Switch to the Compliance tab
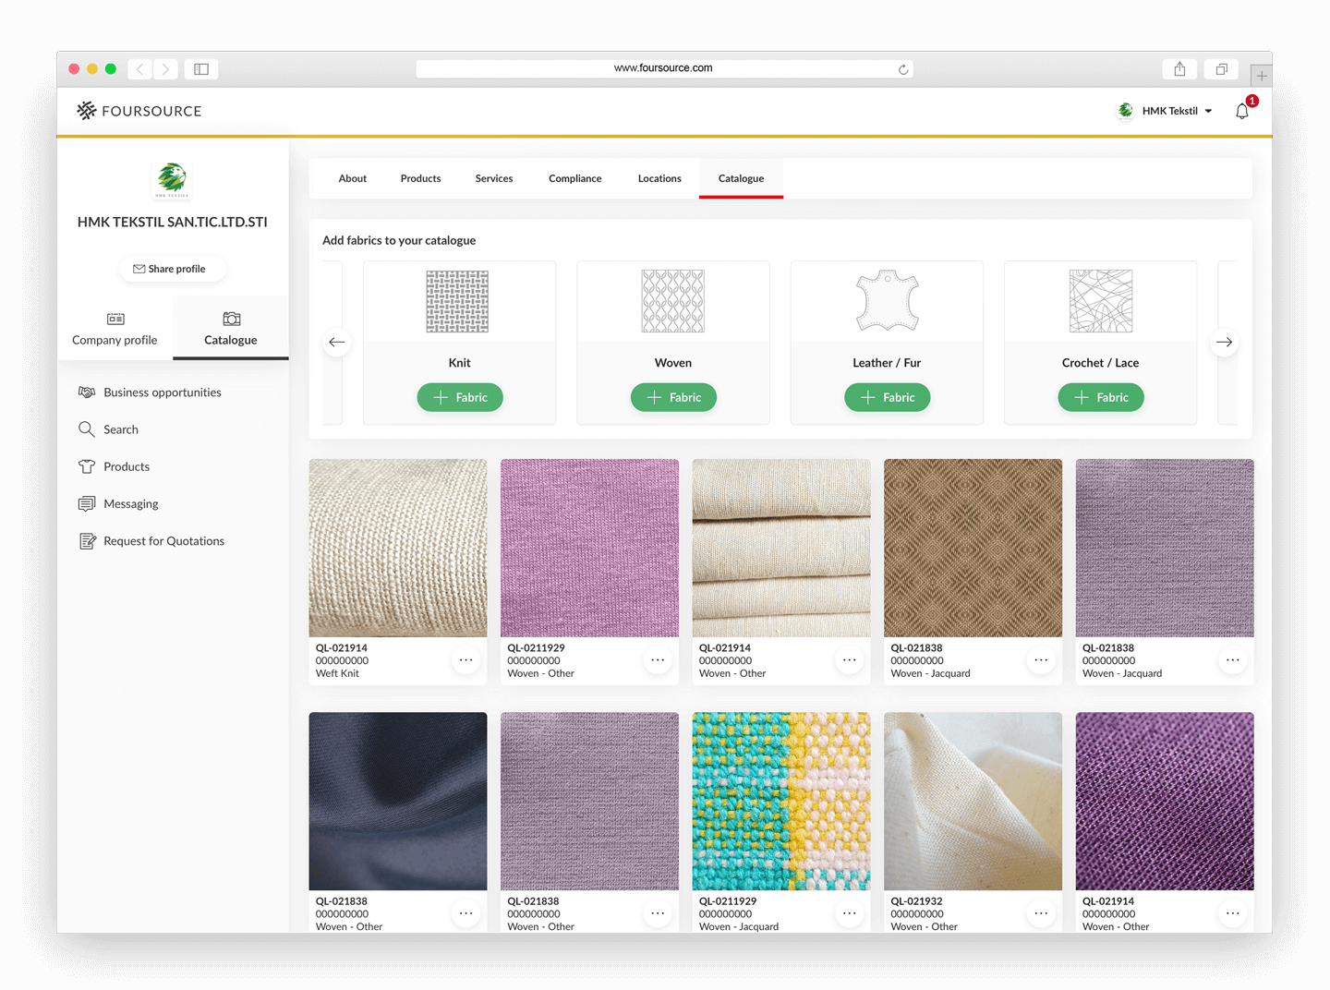Image resolution: width=1330 pixels, height=990 pixels. [x=574, y=178]
